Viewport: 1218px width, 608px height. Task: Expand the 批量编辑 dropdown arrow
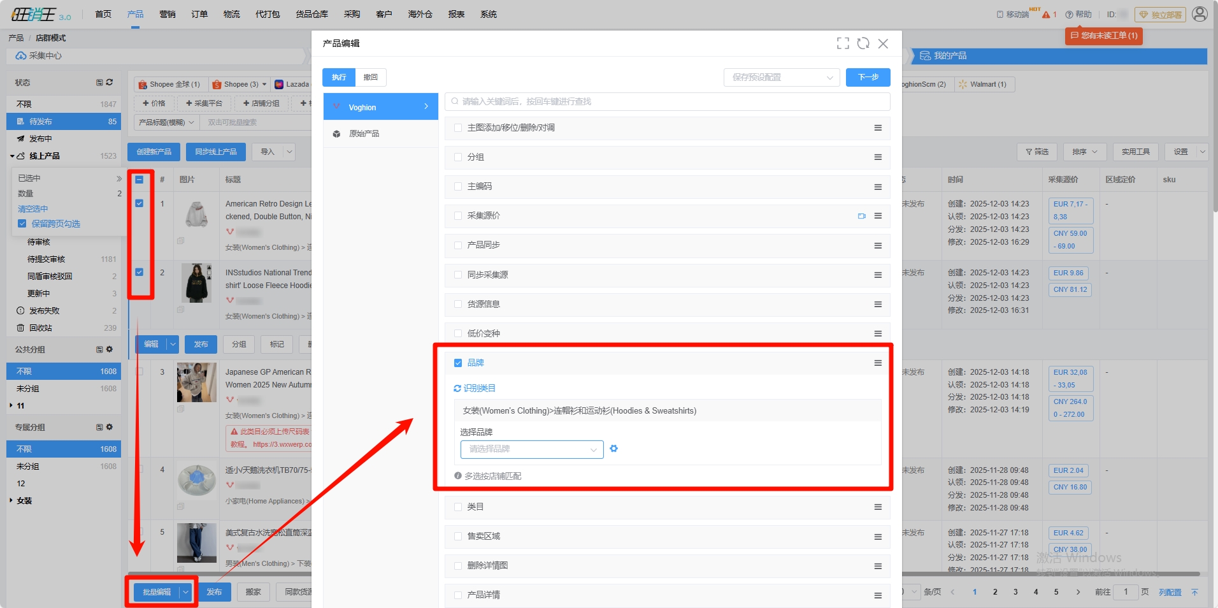tap(185, 592)
